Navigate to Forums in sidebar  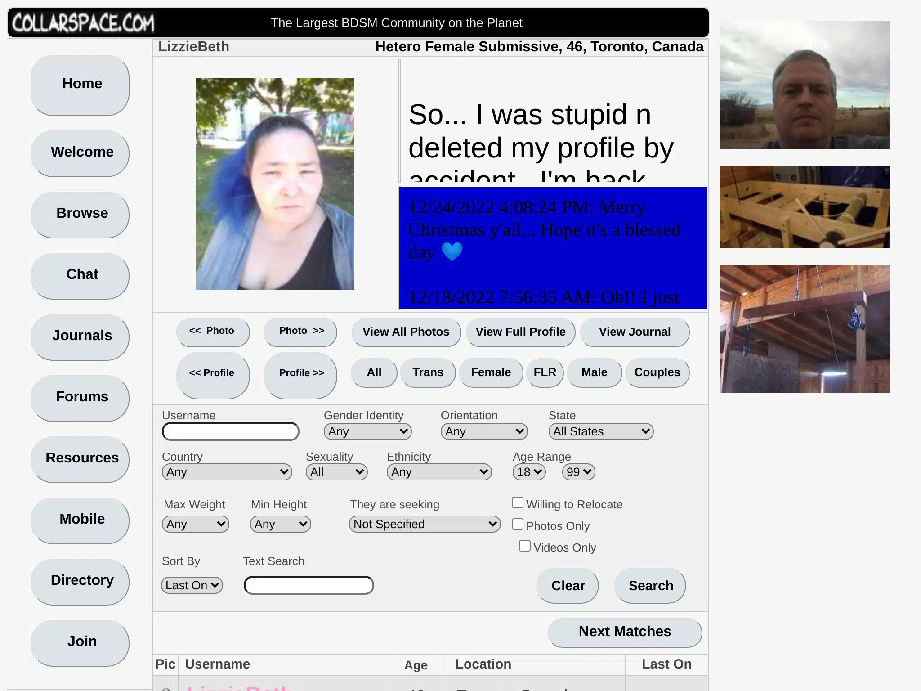click(x=82, y=397)
